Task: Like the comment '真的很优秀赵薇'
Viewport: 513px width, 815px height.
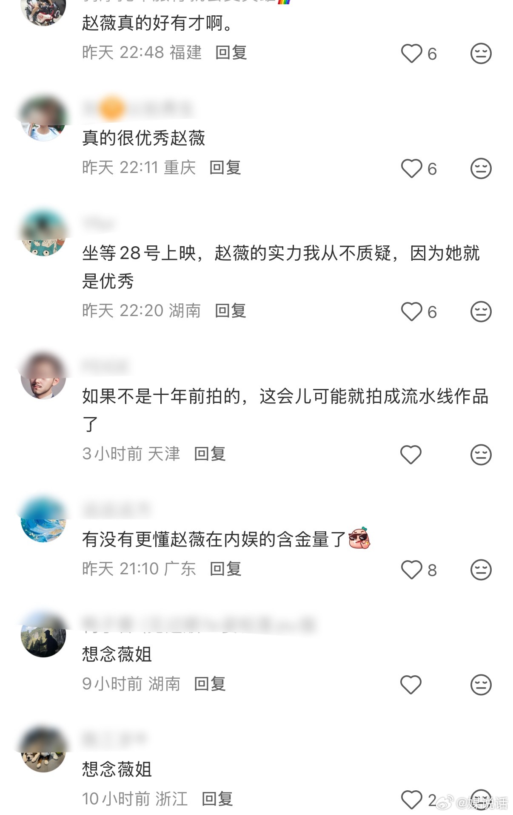Action: (411, 169)
